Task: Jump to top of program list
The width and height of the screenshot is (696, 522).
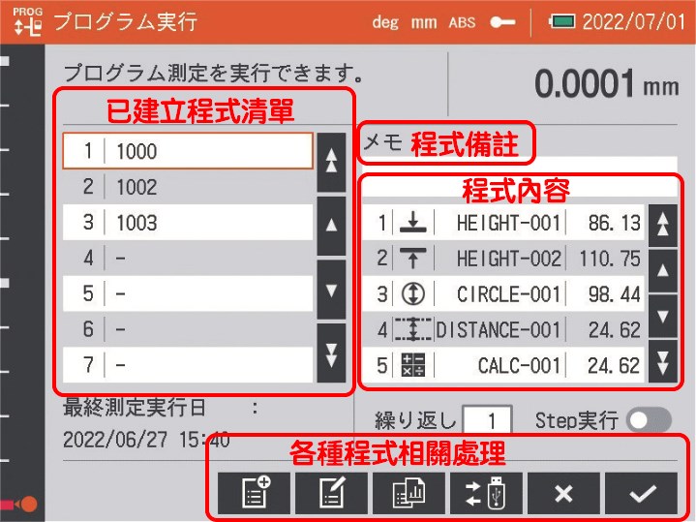Action: (x=331, y=160)
